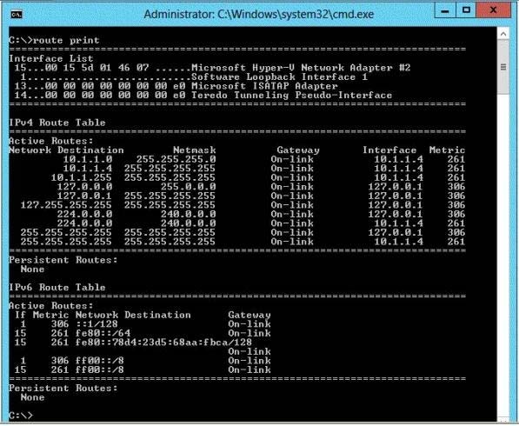
Task: Click the 'IPv6 Route Table' heading
Action: coord(57,287)
